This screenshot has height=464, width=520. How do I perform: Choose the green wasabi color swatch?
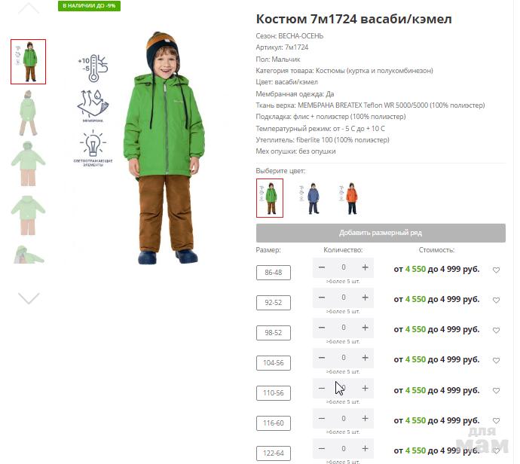(x=270, y=198)
